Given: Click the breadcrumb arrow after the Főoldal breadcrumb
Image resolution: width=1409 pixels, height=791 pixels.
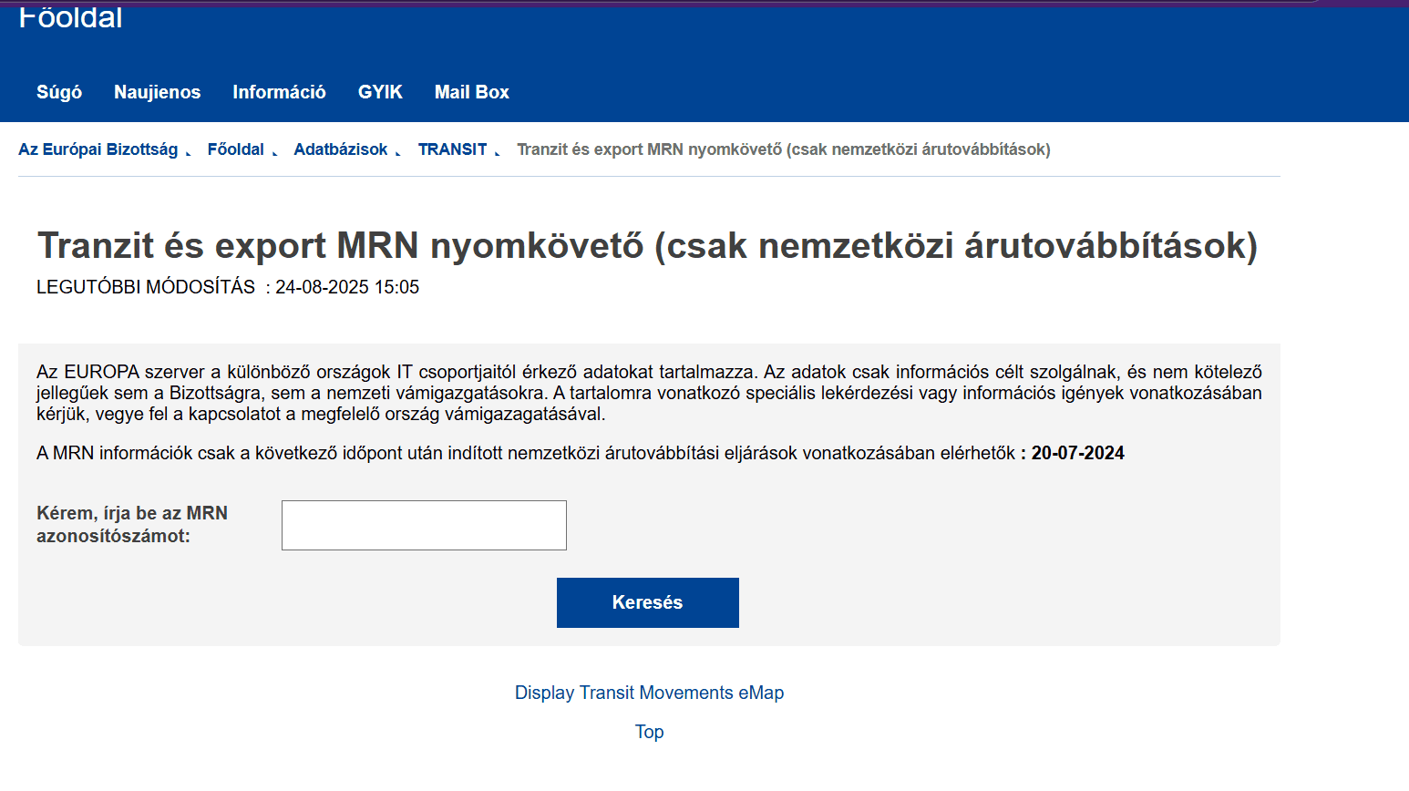Looking at the screenshot, I should point(274,153).
